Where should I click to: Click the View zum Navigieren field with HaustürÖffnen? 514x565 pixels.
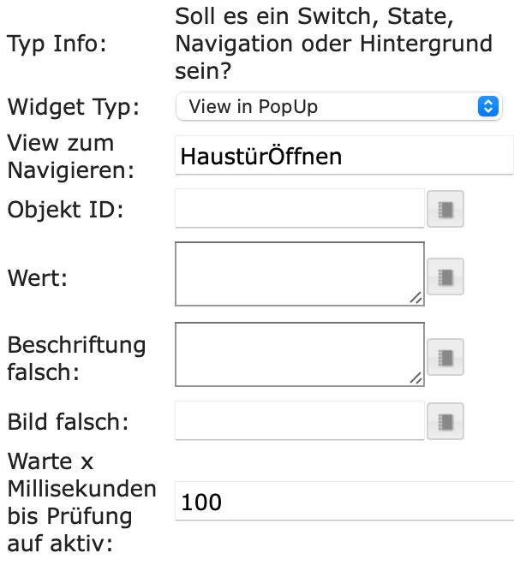click(343, 156)
